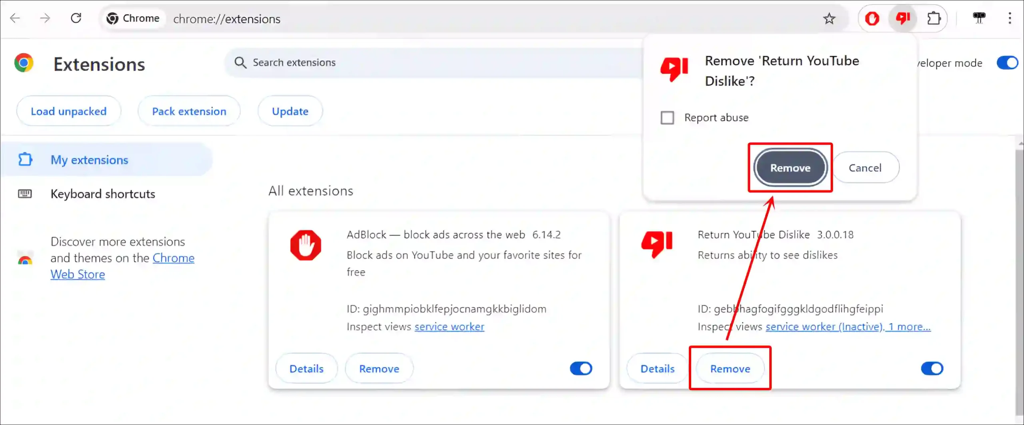Click the thumbs-down icon on the Return YouTube Dislike card
This screenshot has height=425, width=1024.
tap(657, 244)
